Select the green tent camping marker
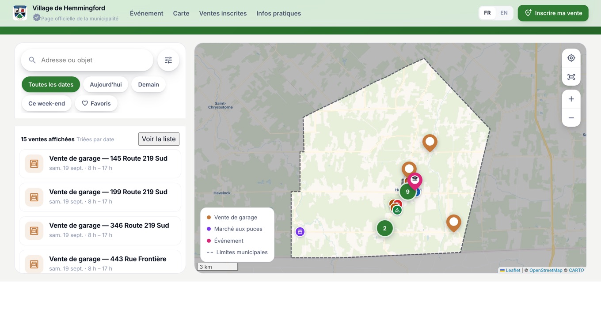 [x=397, y=211]
